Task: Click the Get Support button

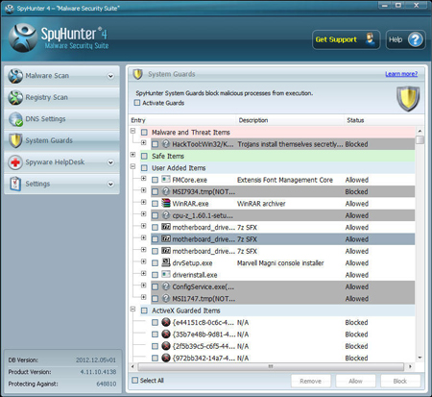Action: 347,39
